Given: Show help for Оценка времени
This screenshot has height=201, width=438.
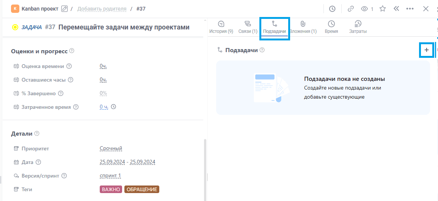Looking at the screenshot, I should 69,66.
